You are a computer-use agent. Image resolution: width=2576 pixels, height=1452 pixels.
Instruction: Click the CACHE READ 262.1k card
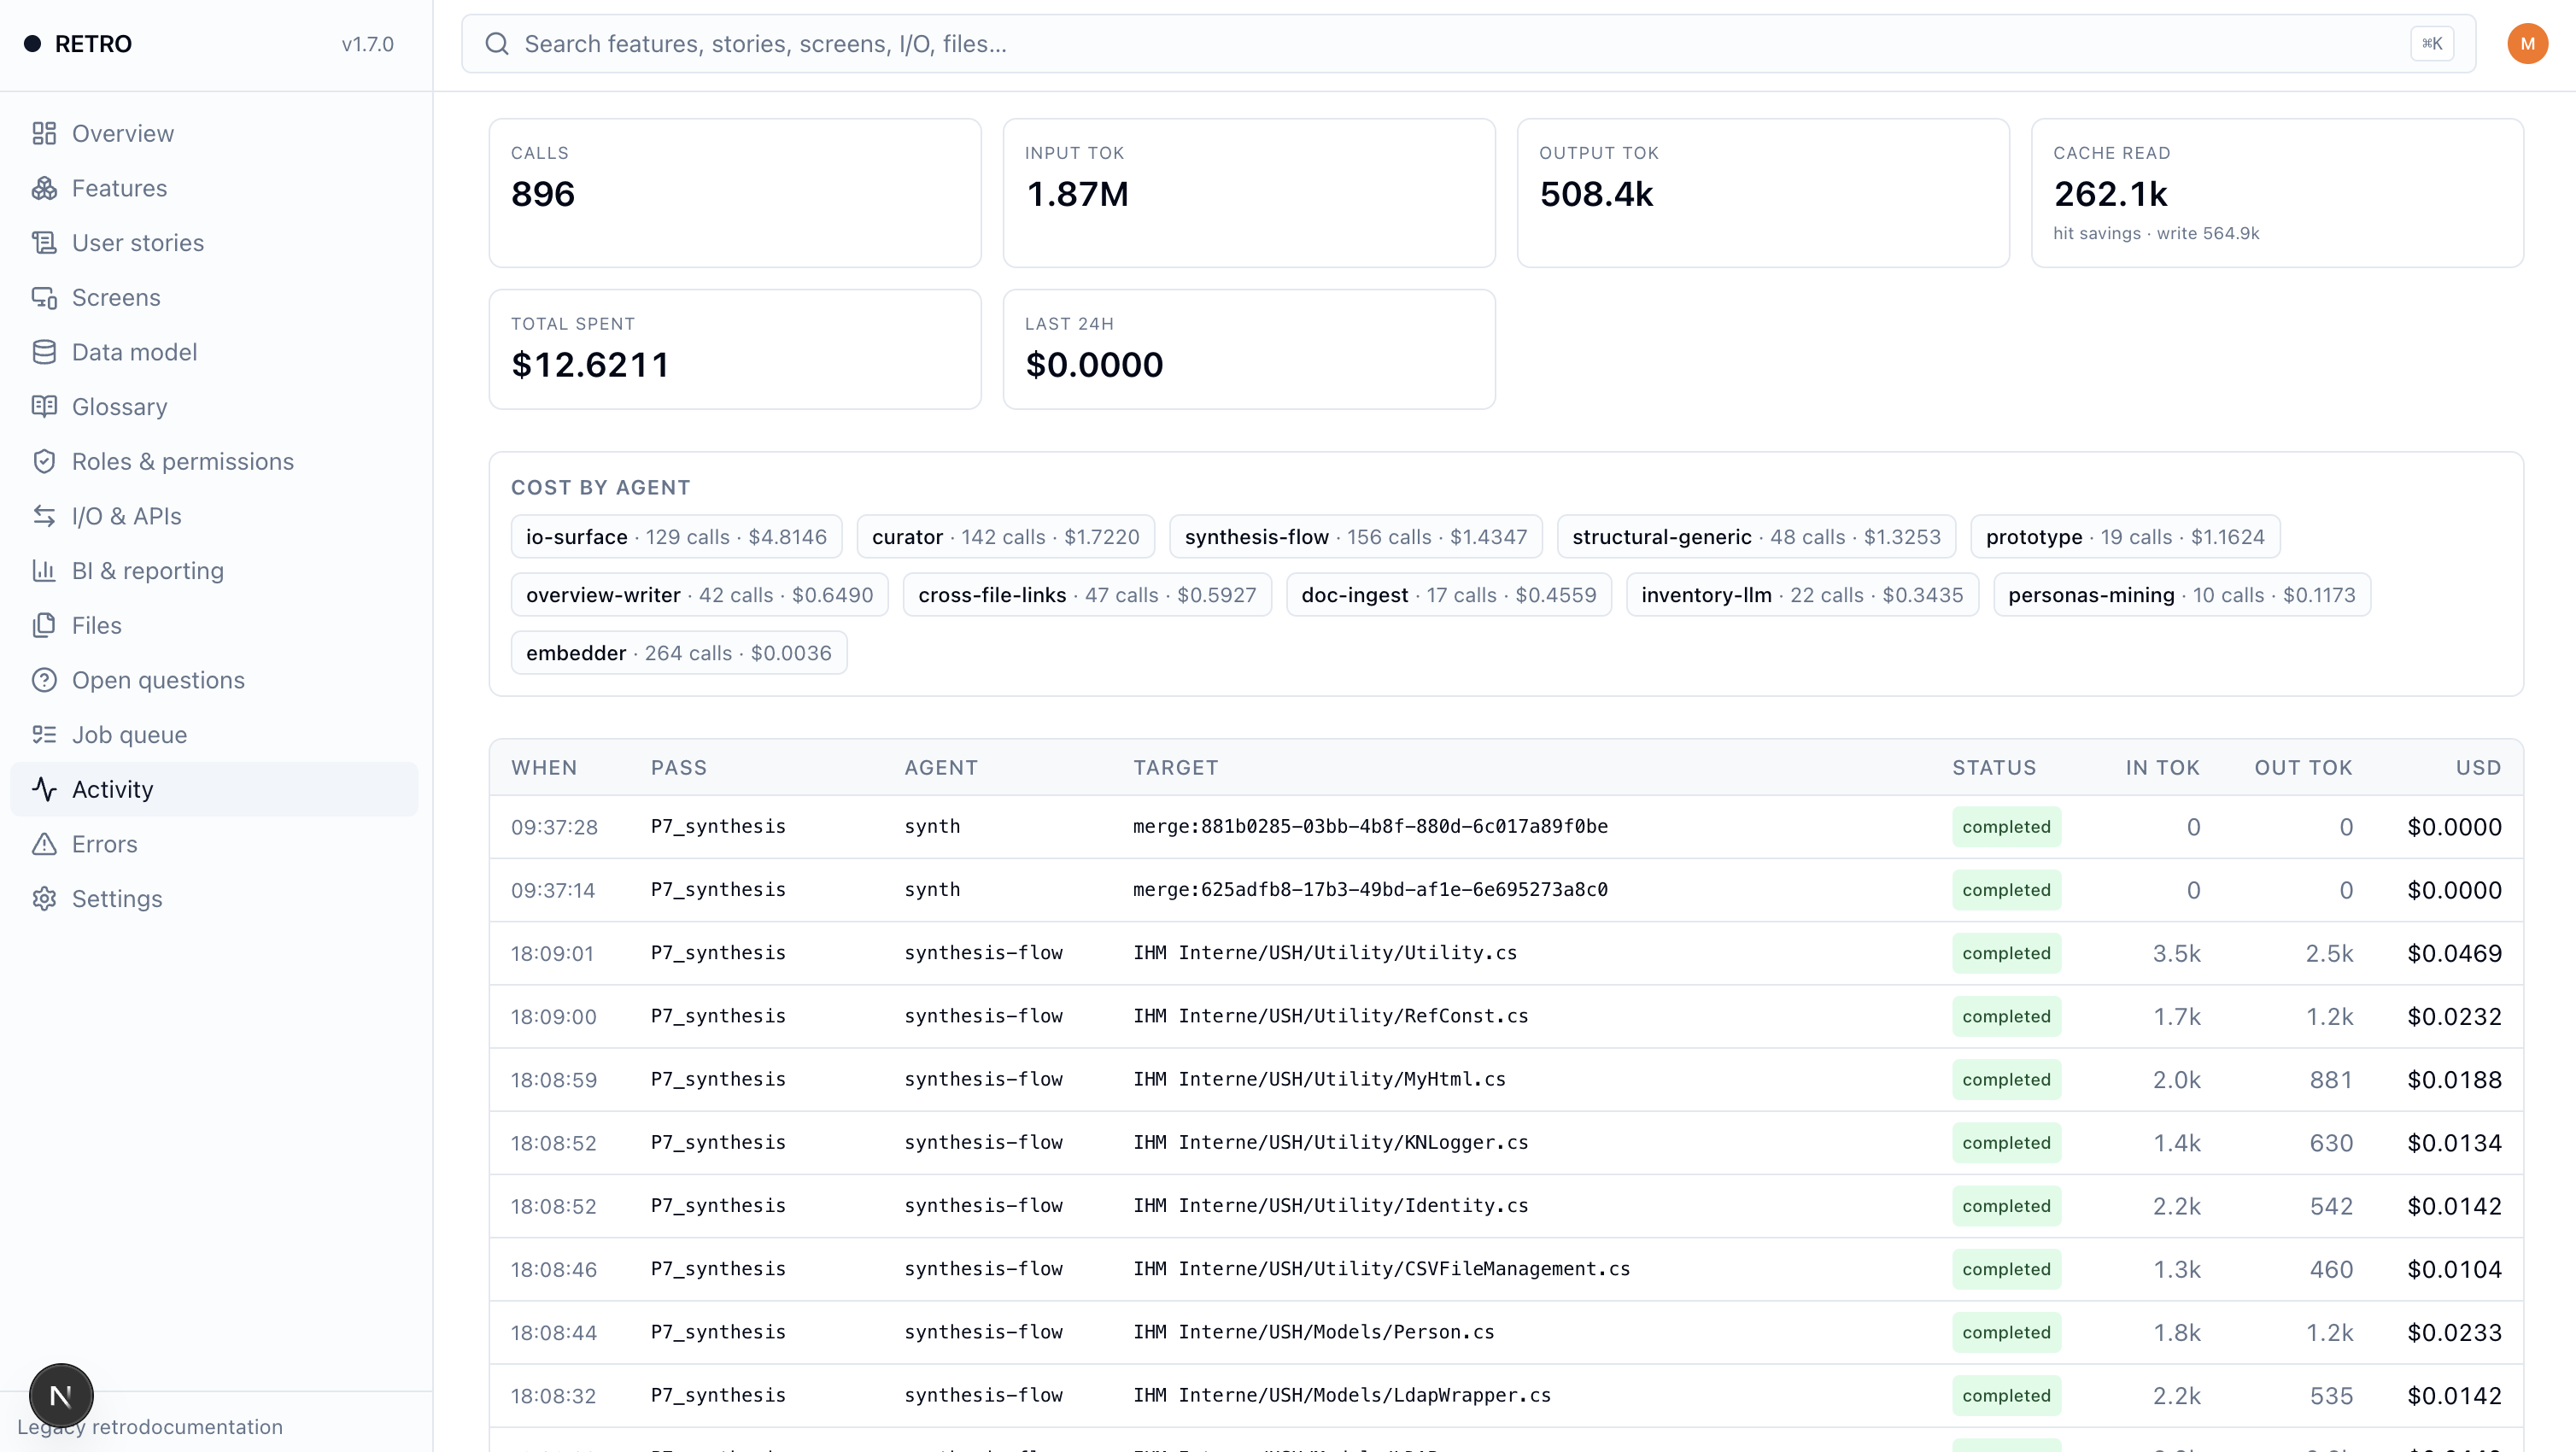pyautogui.click(x=2277, y=193)
